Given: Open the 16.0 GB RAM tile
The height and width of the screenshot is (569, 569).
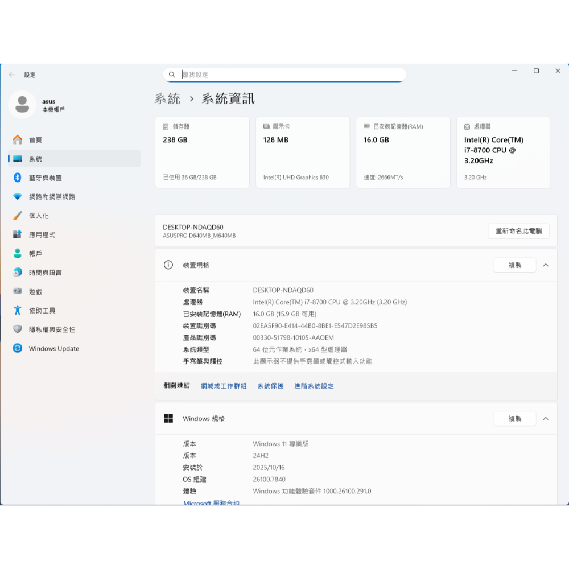Looking at the screenshot, I should tap(403, 152).
